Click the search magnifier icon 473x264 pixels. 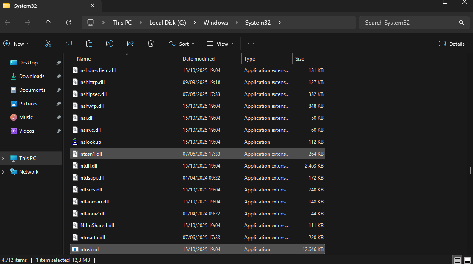[x=461, y=23]
